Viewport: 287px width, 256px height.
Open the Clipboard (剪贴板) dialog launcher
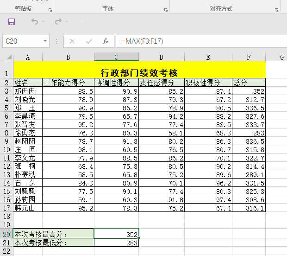pos(50,10)
